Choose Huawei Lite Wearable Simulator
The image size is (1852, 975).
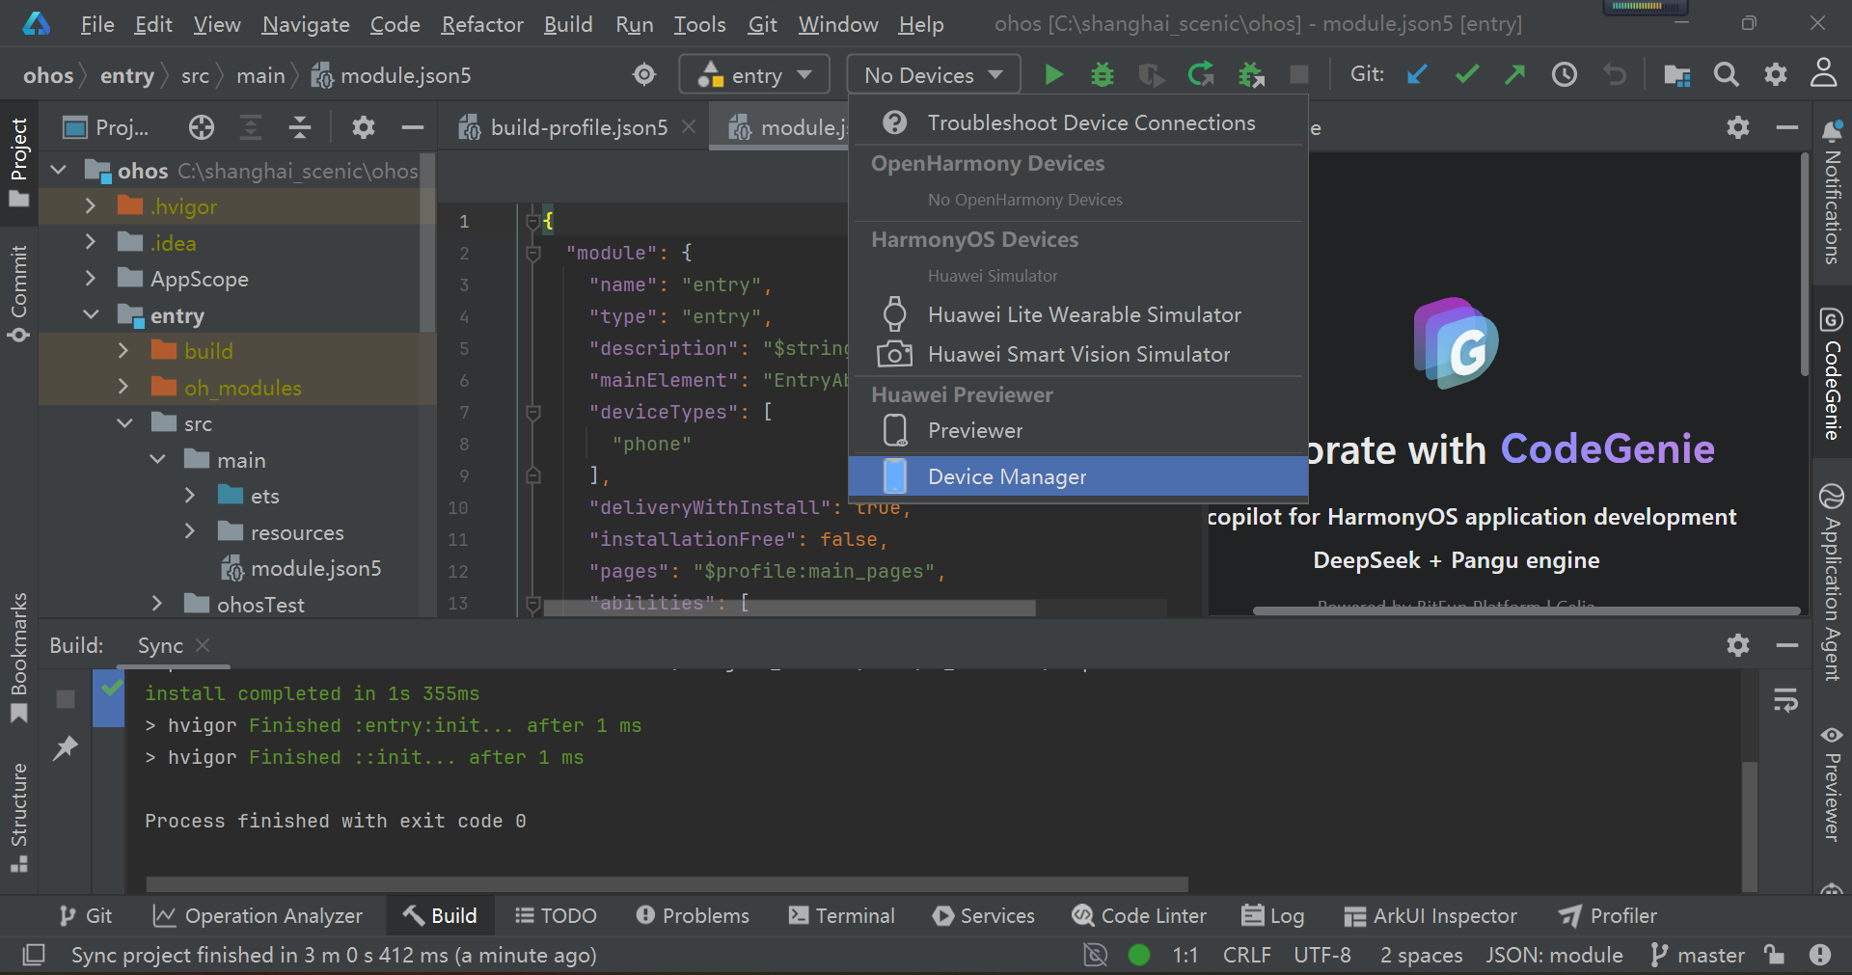(x=1077, y=314)
